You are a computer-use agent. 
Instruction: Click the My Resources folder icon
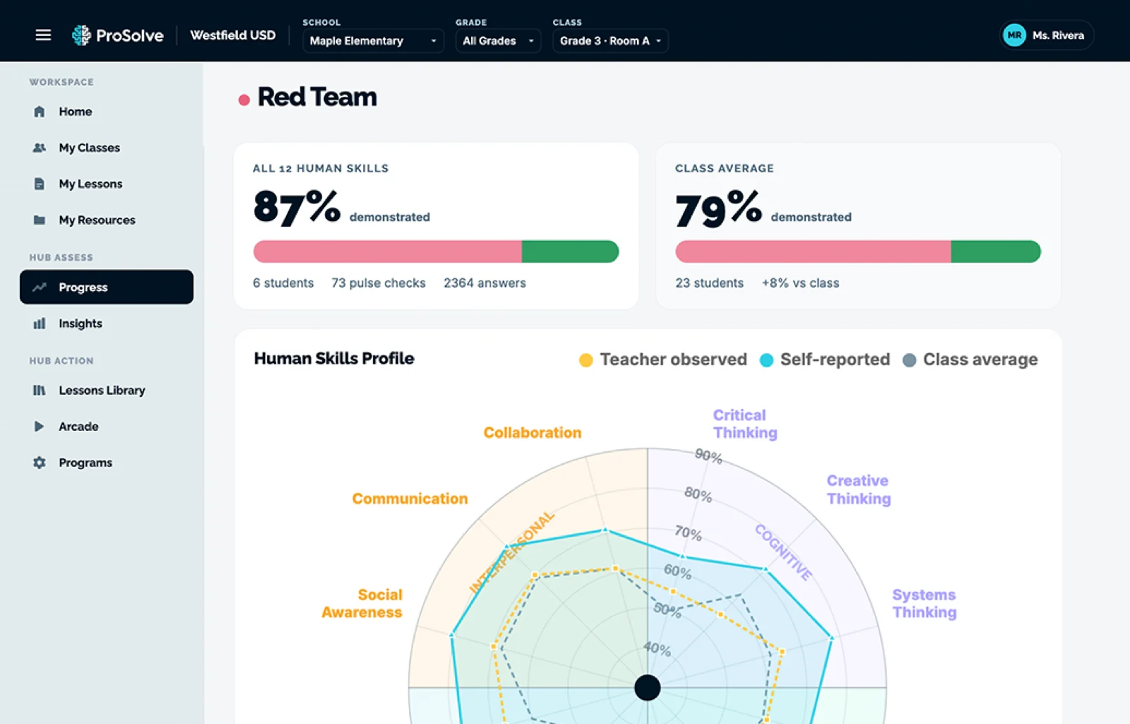click(x=40, y=220)
